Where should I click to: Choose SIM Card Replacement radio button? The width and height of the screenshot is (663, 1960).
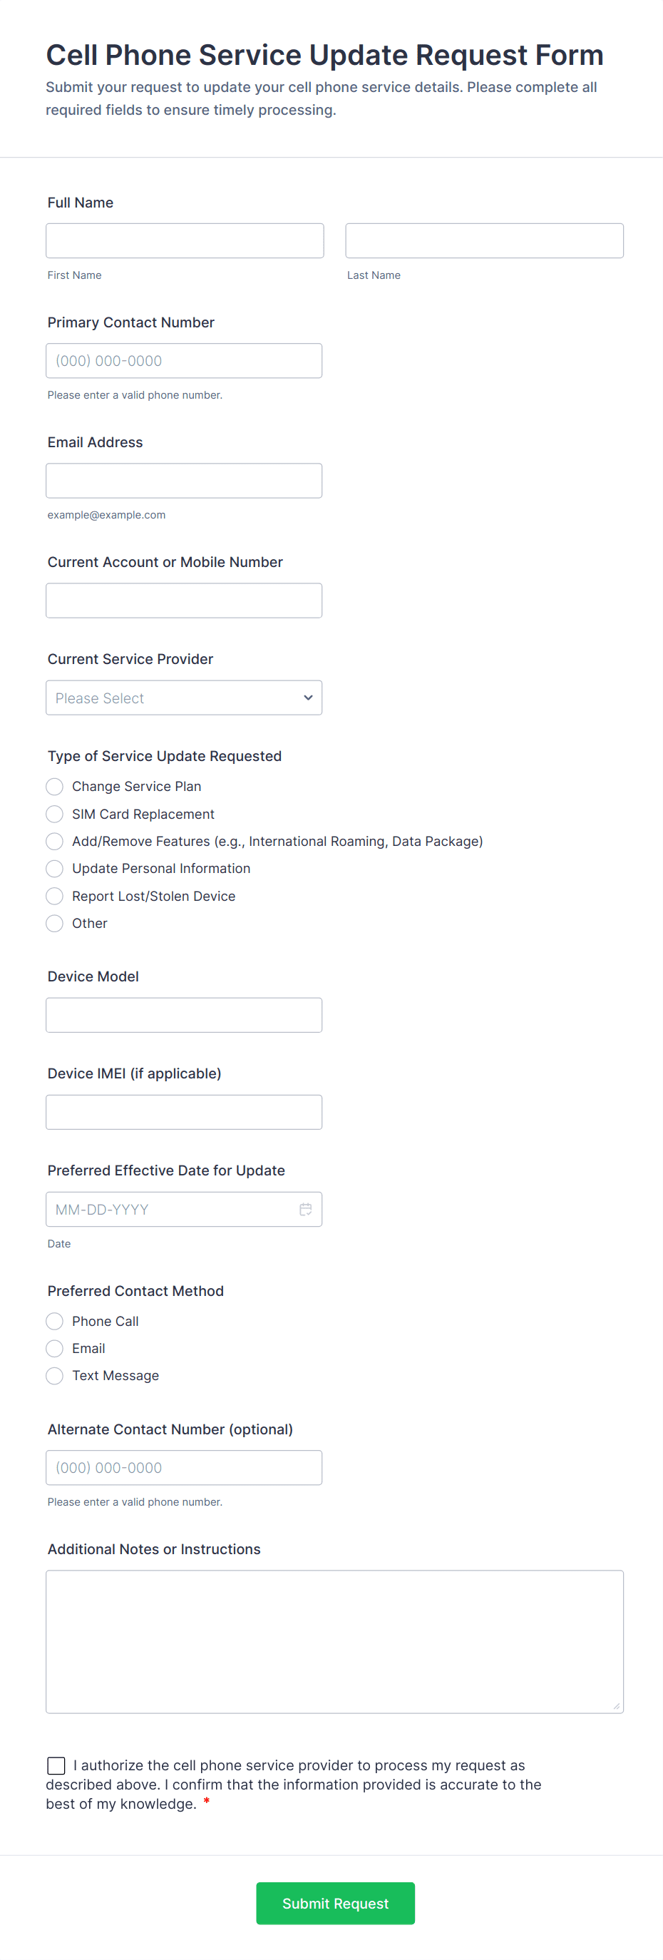55,814
